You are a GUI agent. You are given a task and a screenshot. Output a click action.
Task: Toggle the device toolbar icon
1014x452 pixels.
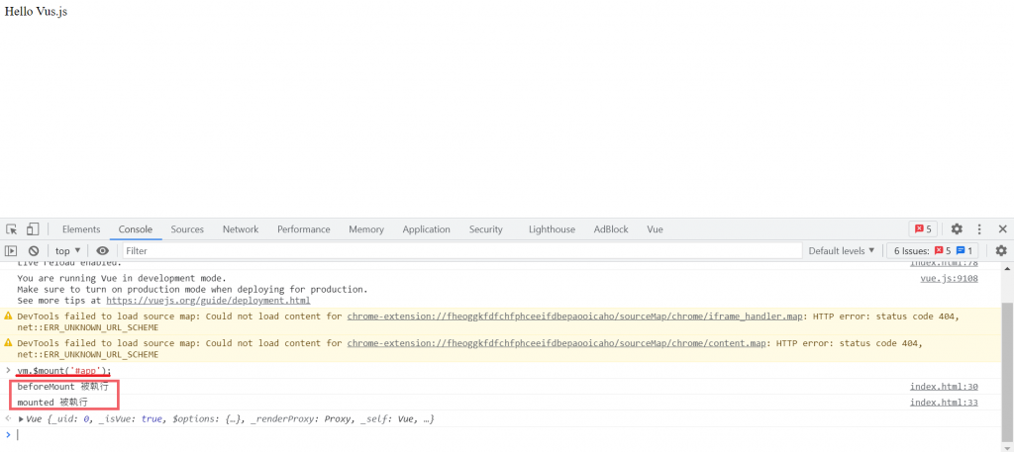pos(33,229)
